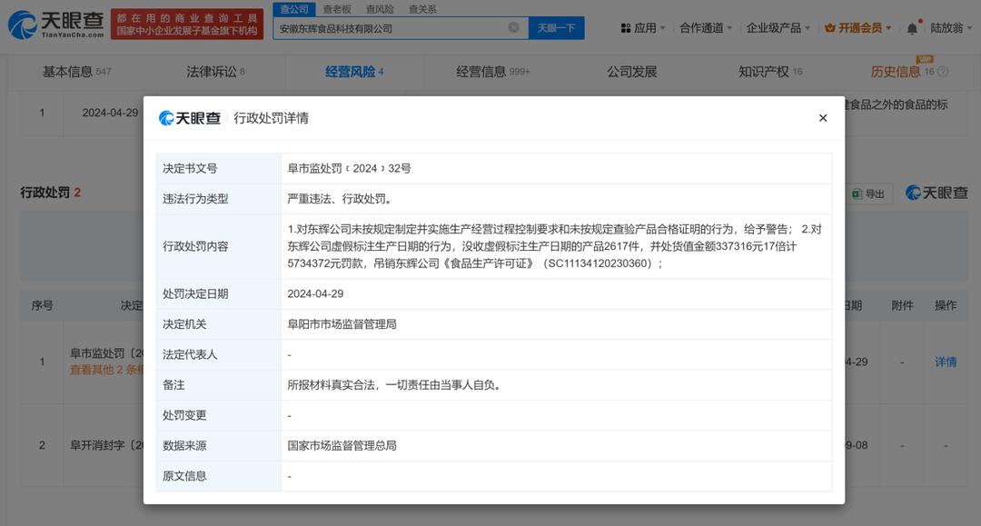This screenshot has height=526, width=981.
Task: Switch to the 查风险 search tab
Action: (x=379, y=9)
